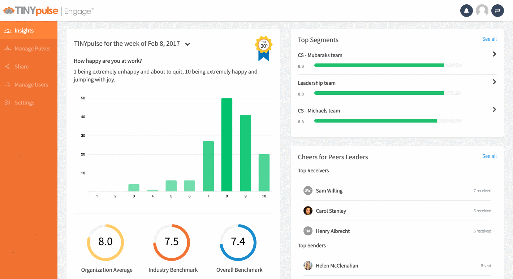
Task: Click the chart bar for score 10
Action: (x=264, y=173)
